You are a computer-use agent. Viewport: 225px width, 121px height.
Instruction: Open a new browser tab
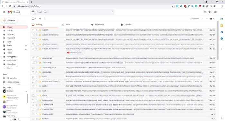pos(32,2)
